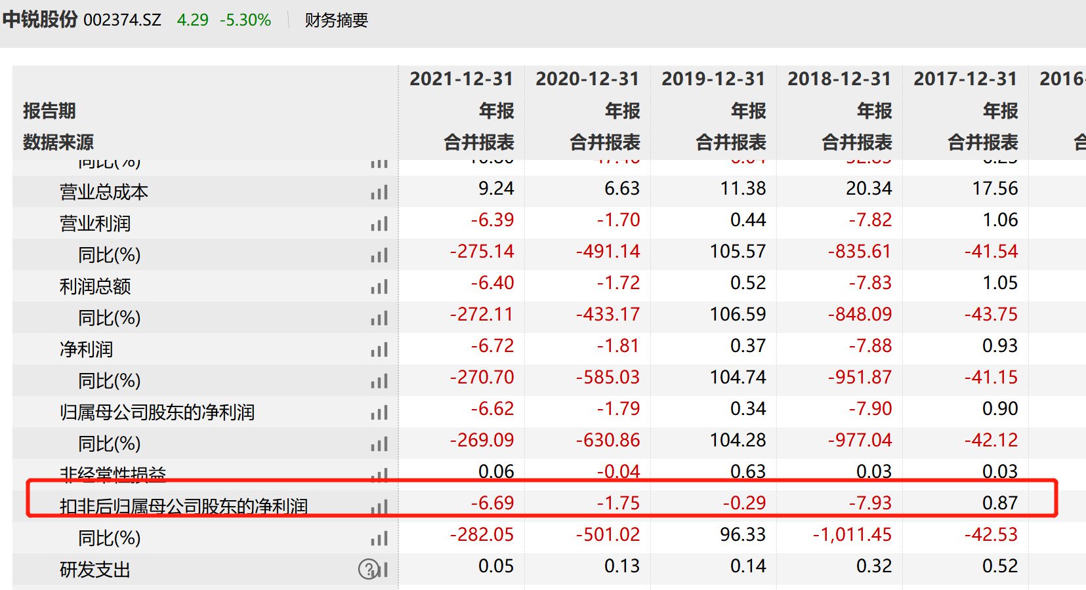1086x590 pixels.
Task: Select the 营业利润 row label
Action: [x=95, y=224]
